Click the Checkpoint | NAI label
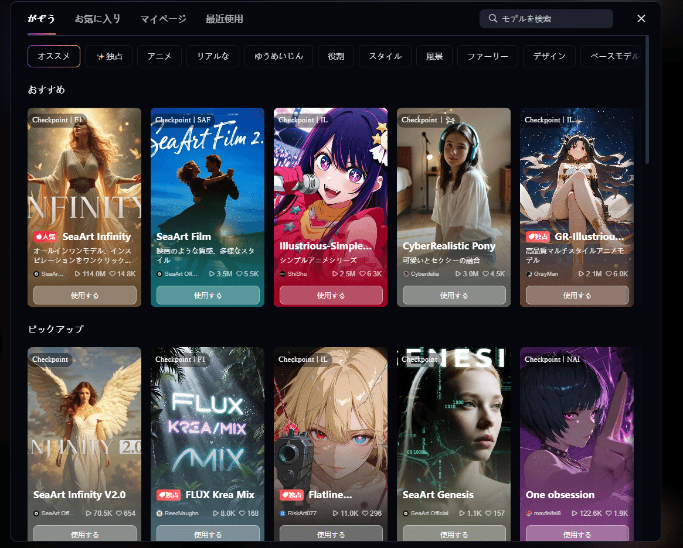Screen dimensions: 683x548 pos(552,359)
